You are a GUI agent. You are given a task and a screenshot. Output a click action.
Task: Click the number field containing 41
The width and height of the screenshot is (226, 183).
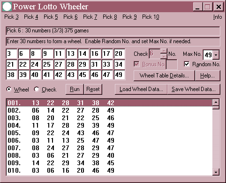pos(48,75)
